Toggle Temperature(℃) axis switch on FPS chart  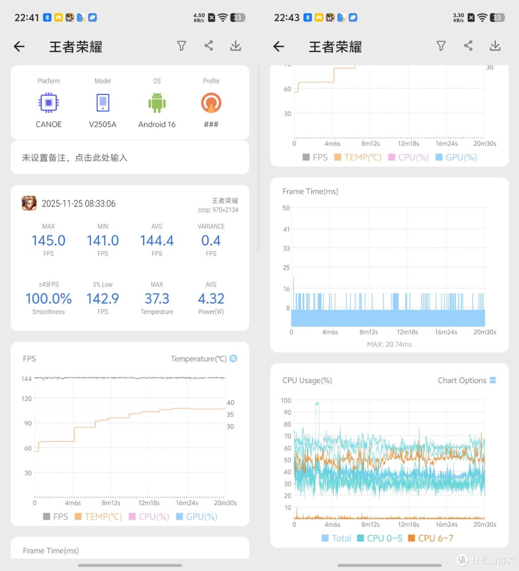click(234, 358)
